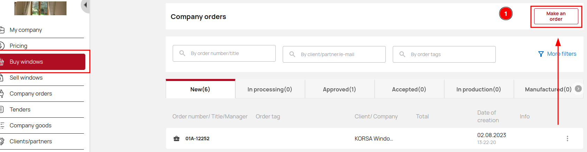
Task: Click the magnifier icon in the order tags search
Action: click(x=402, y=54)
